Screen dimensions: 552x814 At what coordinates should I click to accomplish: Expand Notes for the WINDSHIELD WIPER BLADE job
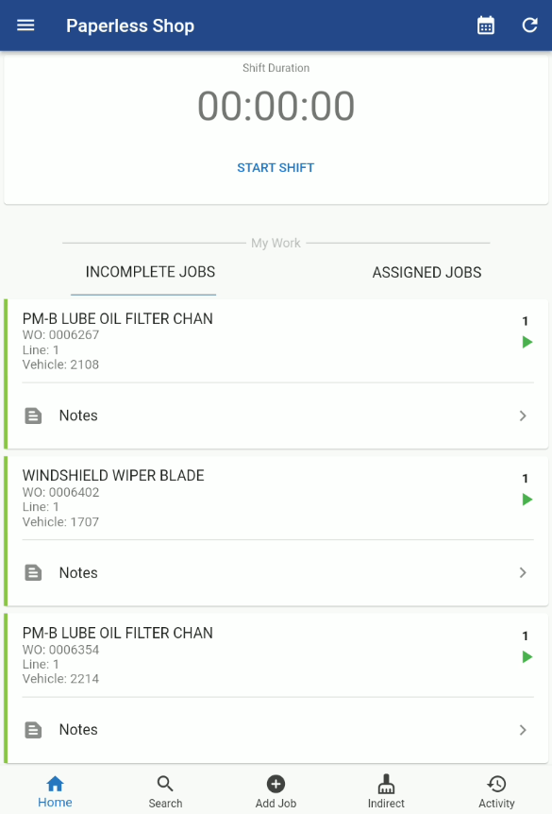523,572
